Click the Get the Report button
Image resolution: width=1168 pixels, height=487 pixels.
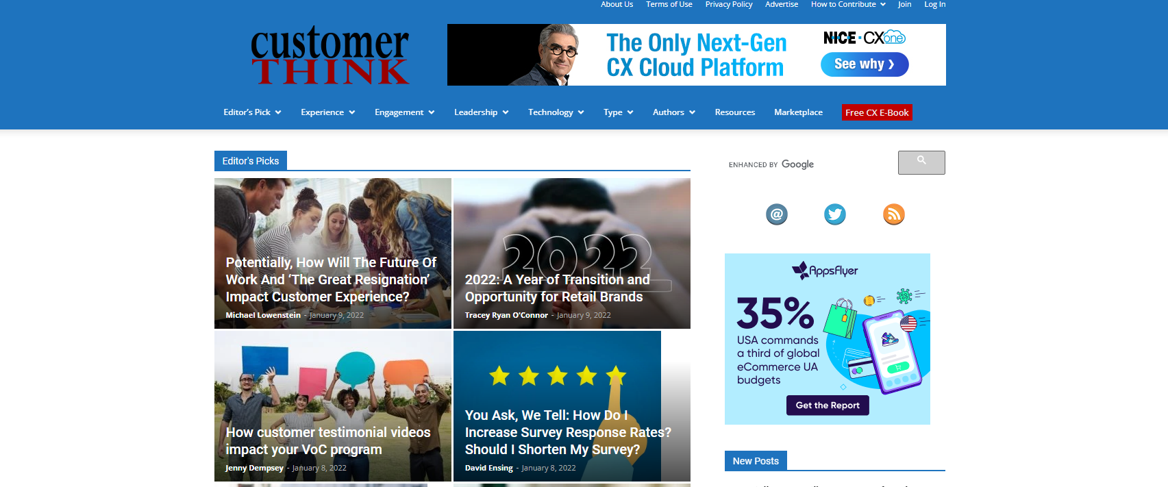pyautogui.click(x=828, y=405)
